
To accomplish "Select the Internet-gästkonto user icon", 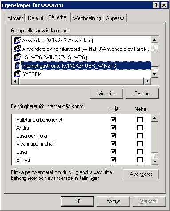I will click(x=17, y=65).
